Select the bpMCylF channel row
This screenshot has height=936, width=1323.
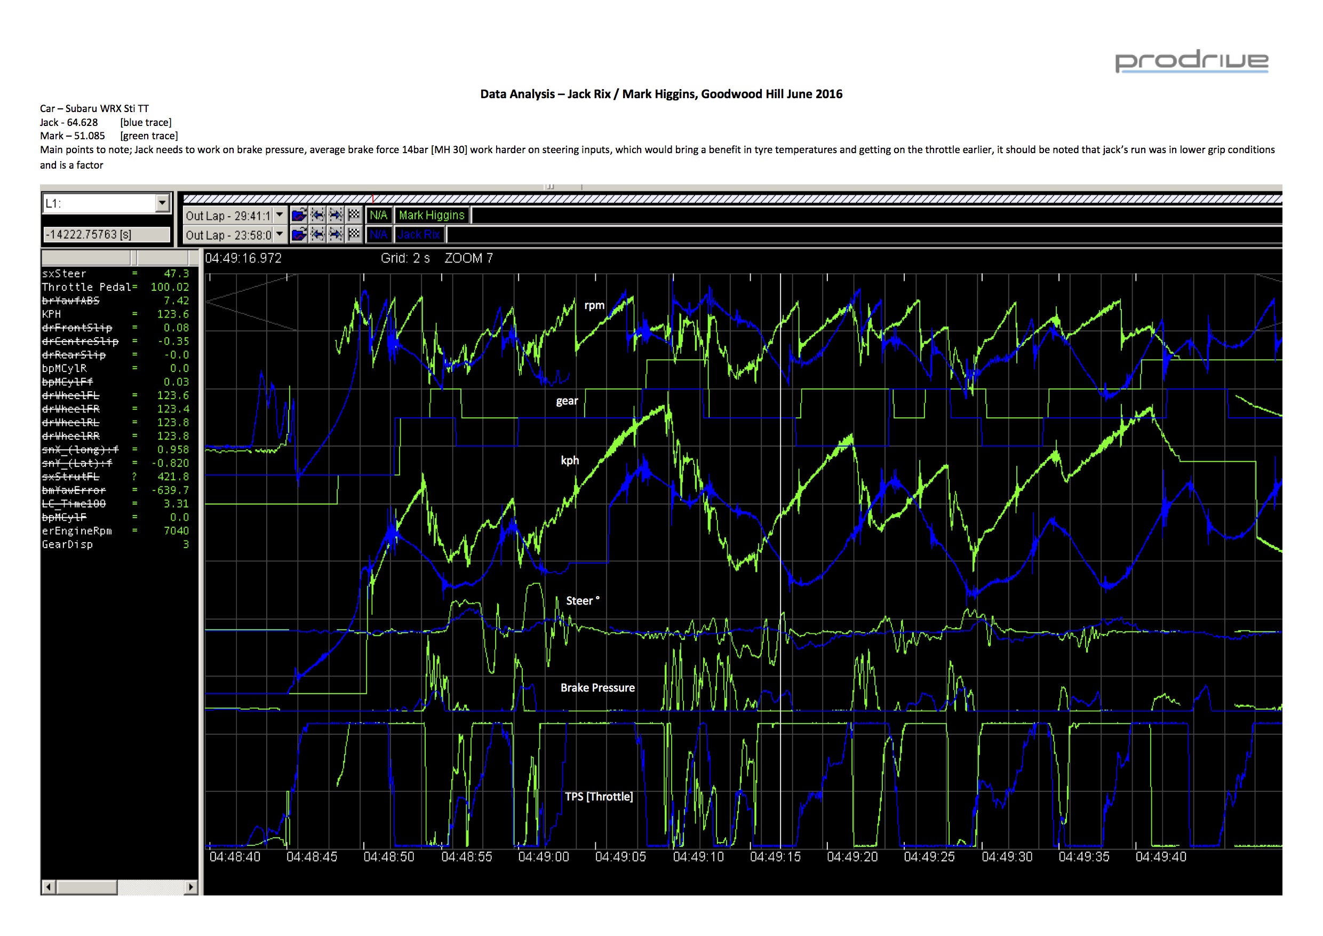pos(115,518)
